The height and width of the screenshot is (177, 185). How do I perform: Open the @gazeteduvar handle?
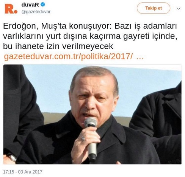(x=36, y=12)
